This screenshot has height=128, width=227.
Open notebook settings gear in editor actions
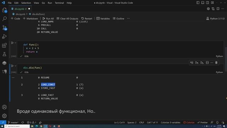tap(208, 9)
